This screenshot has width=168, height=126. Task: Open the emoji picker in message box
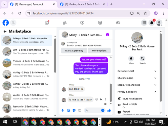(x=103, y=111)
